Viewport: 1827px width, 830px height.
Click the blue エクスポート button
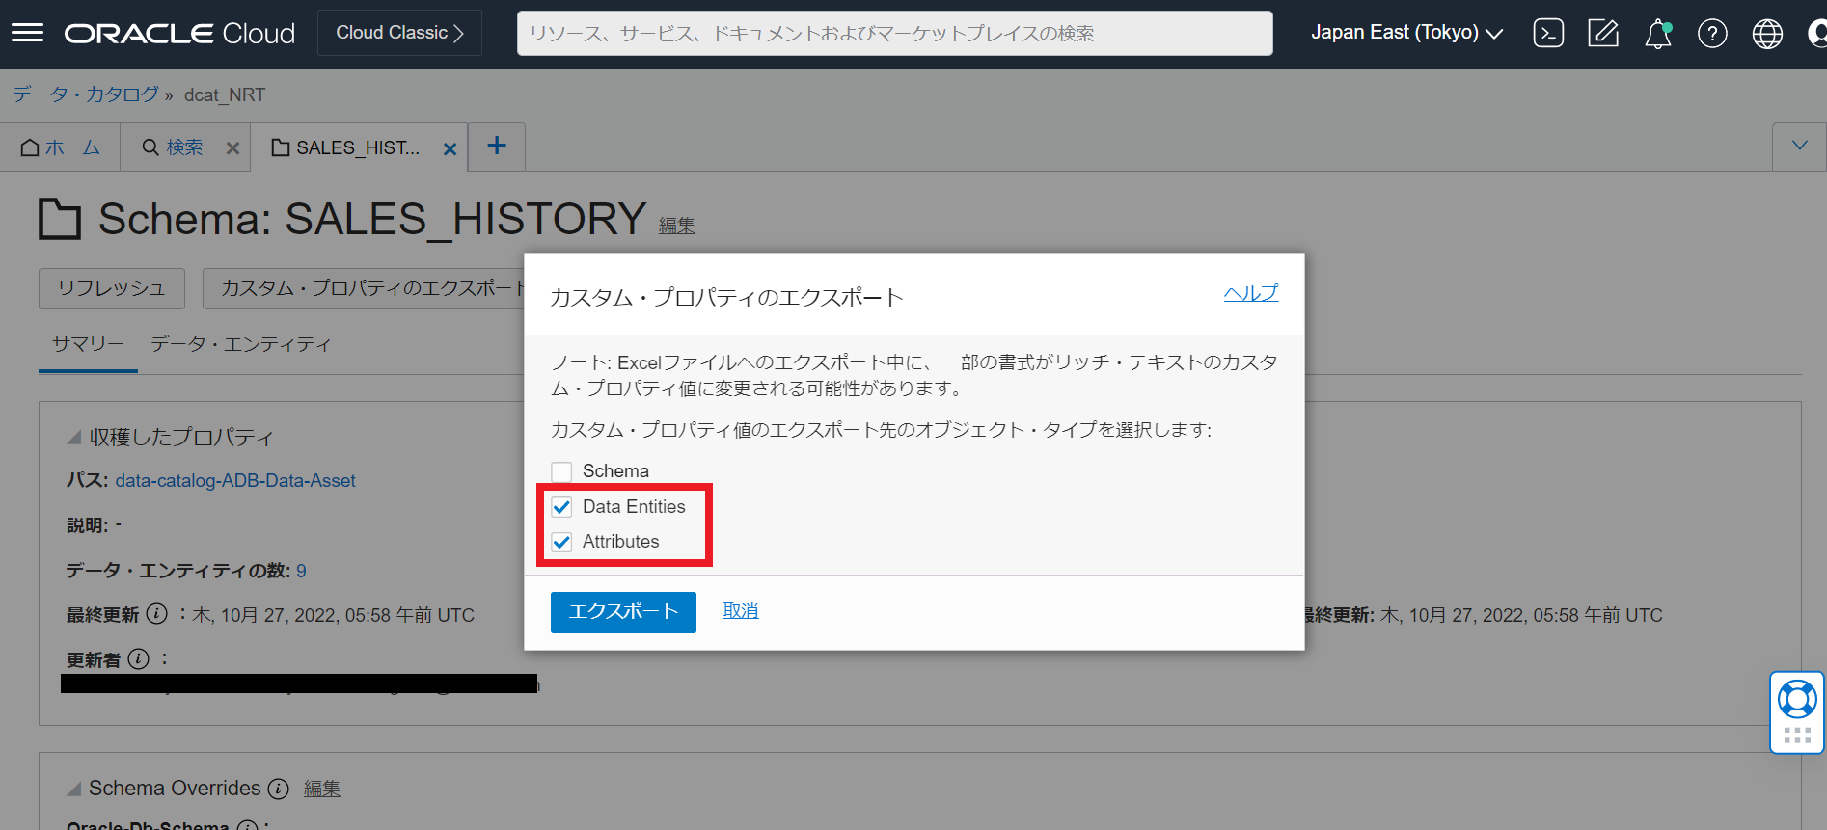pyautogui.click(x=623, y=612)
